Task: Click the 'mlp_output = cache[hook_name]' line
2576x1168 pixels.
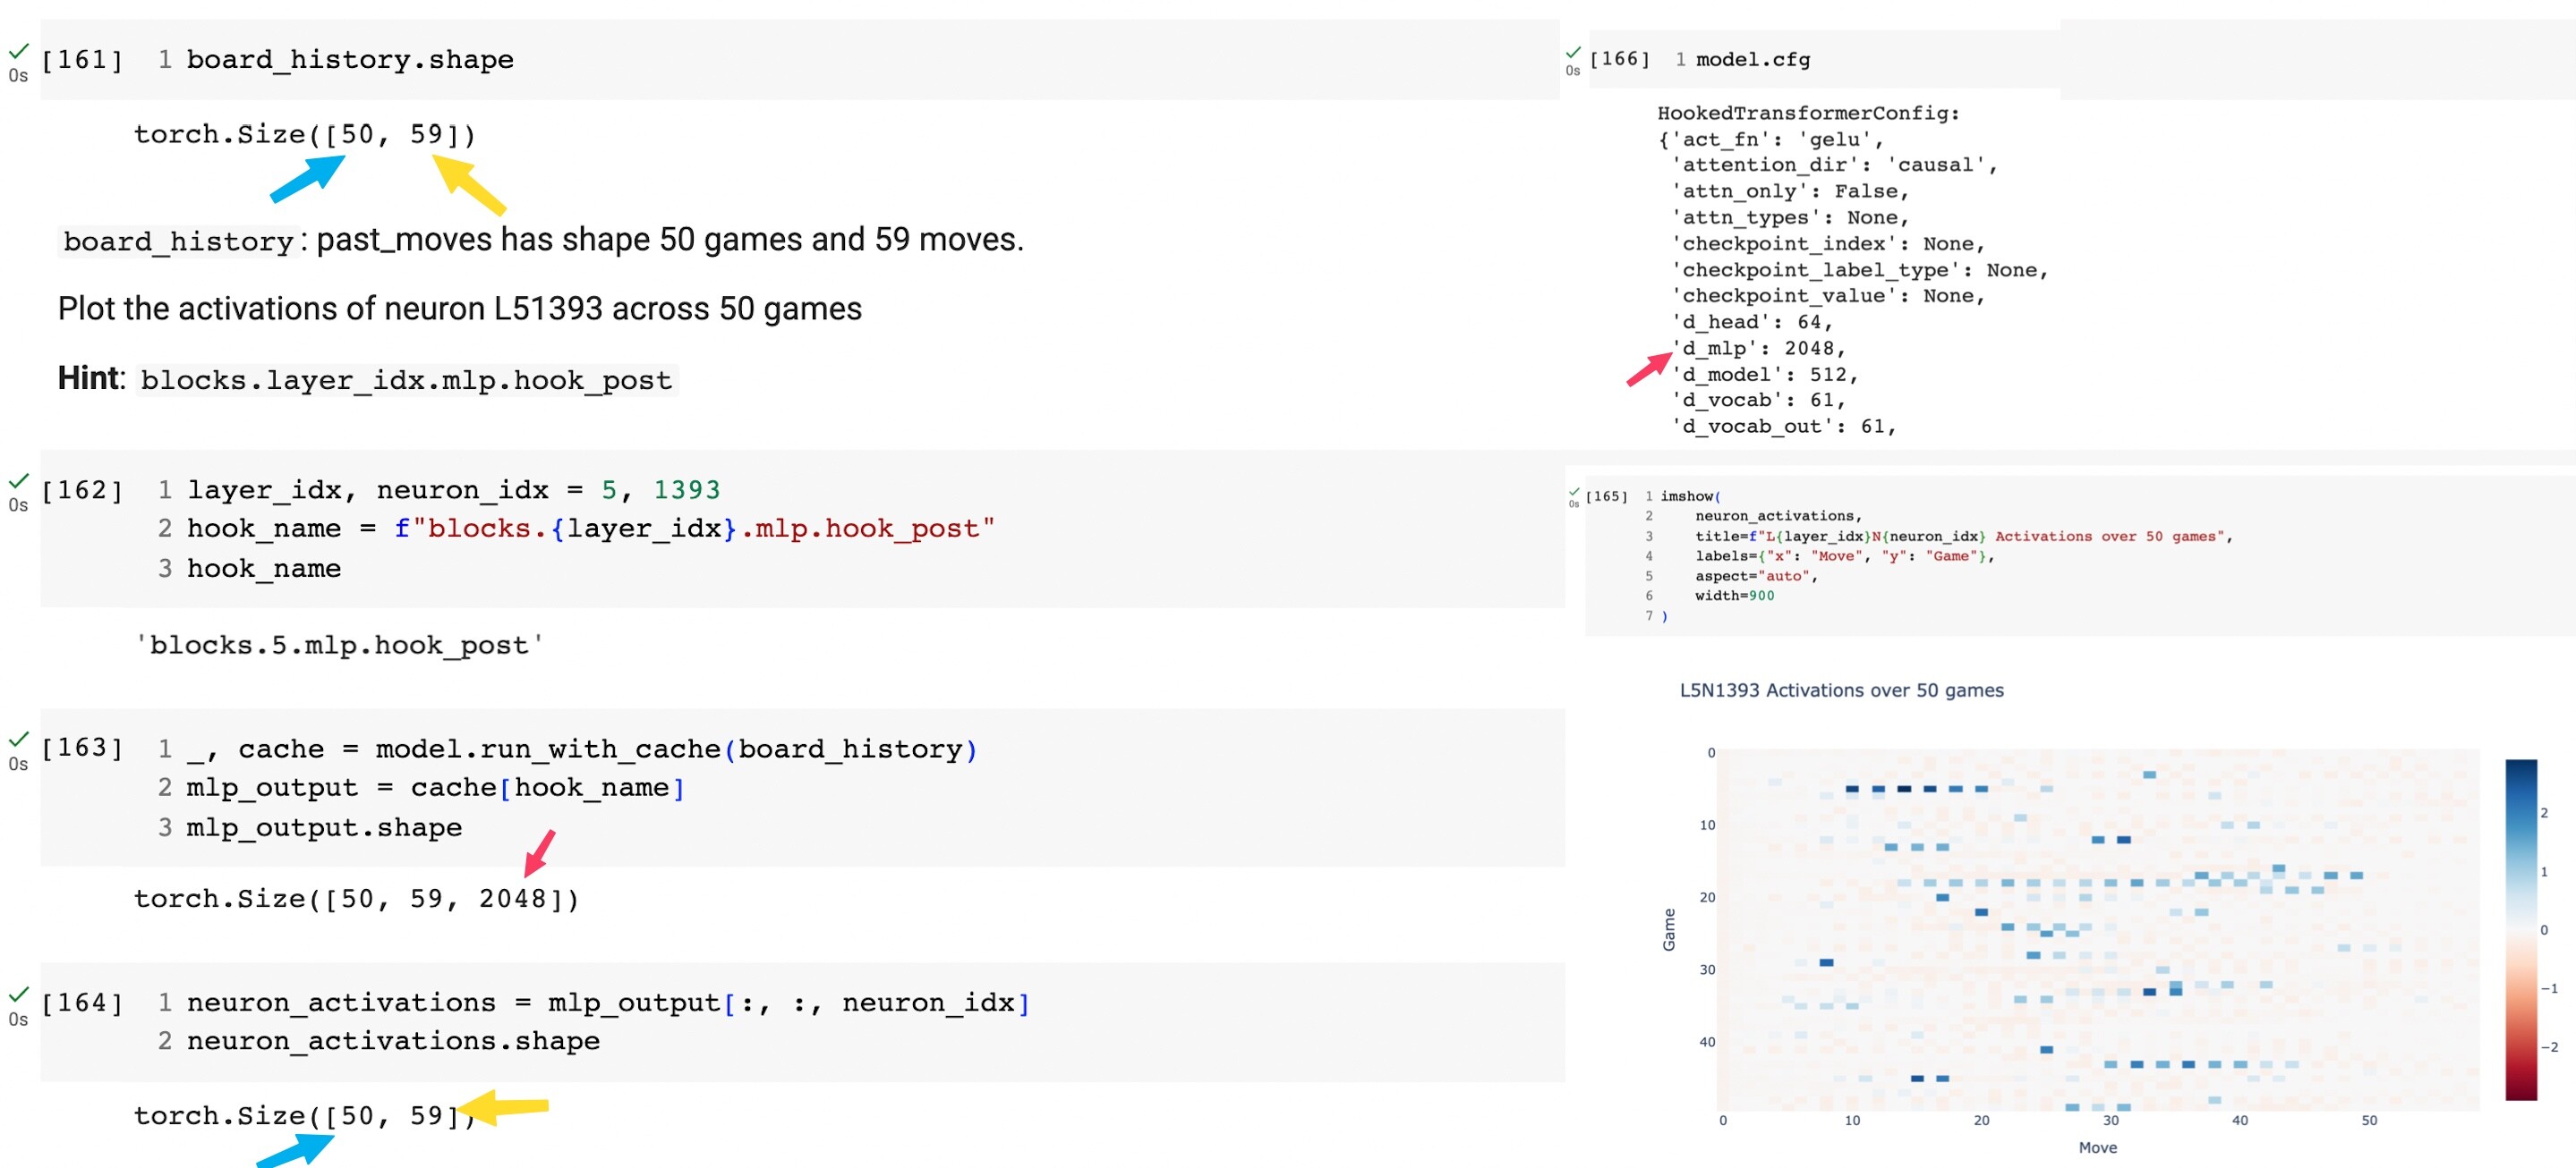Action: [x=435, y=788]
